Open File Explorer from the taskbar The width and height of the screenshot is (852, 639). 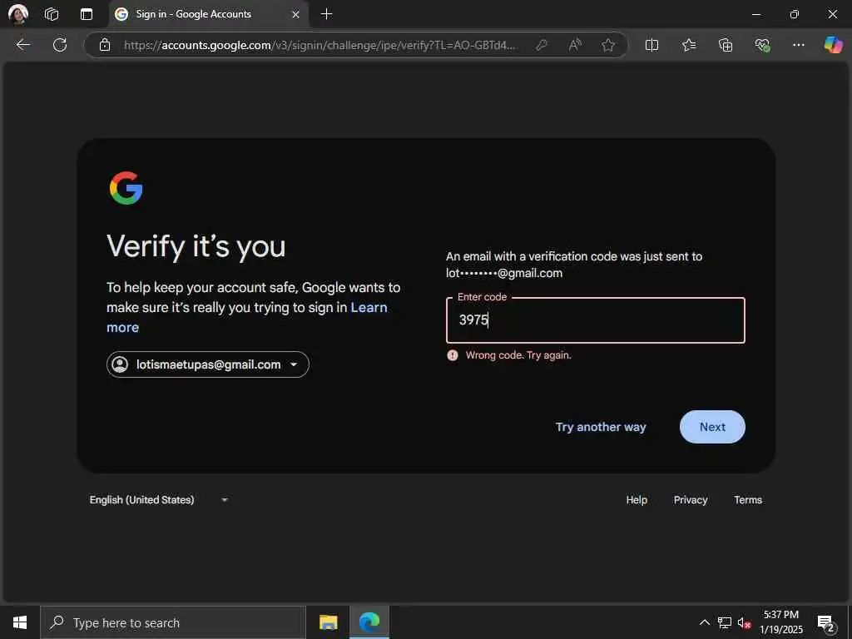(328, 622)
